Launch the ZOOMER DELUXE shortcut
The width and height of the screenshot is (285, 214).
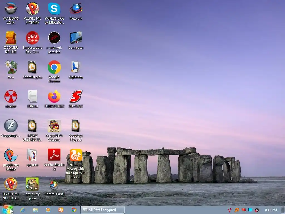11,42
